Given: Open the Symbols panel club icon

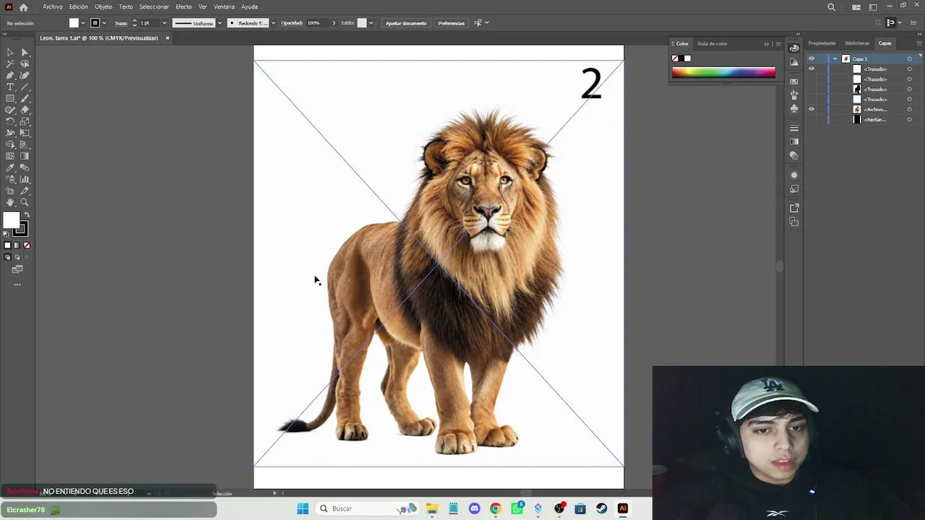Looking at the screenshot, I should point(794,108).
